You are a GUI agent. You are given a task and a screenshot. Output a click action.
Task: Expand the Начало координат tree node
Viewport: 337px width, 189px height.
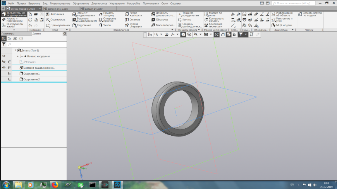coord(18,56)
